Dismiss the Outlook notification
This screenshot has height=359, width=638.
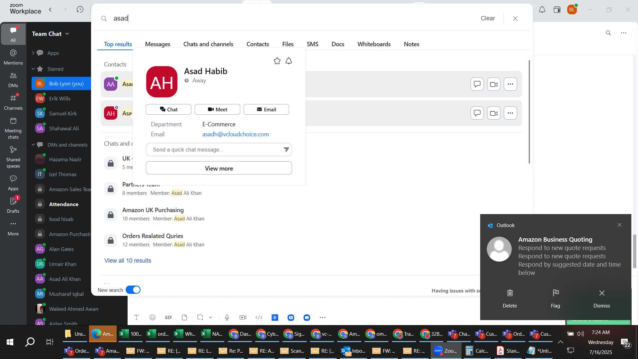tap(601, 299)
